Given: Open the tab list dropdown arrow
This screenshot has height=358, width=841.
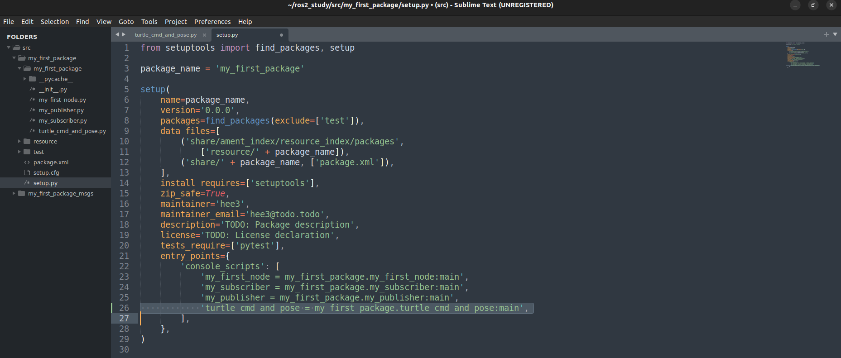Looking at the screenshot, I should tap(835, 34).
